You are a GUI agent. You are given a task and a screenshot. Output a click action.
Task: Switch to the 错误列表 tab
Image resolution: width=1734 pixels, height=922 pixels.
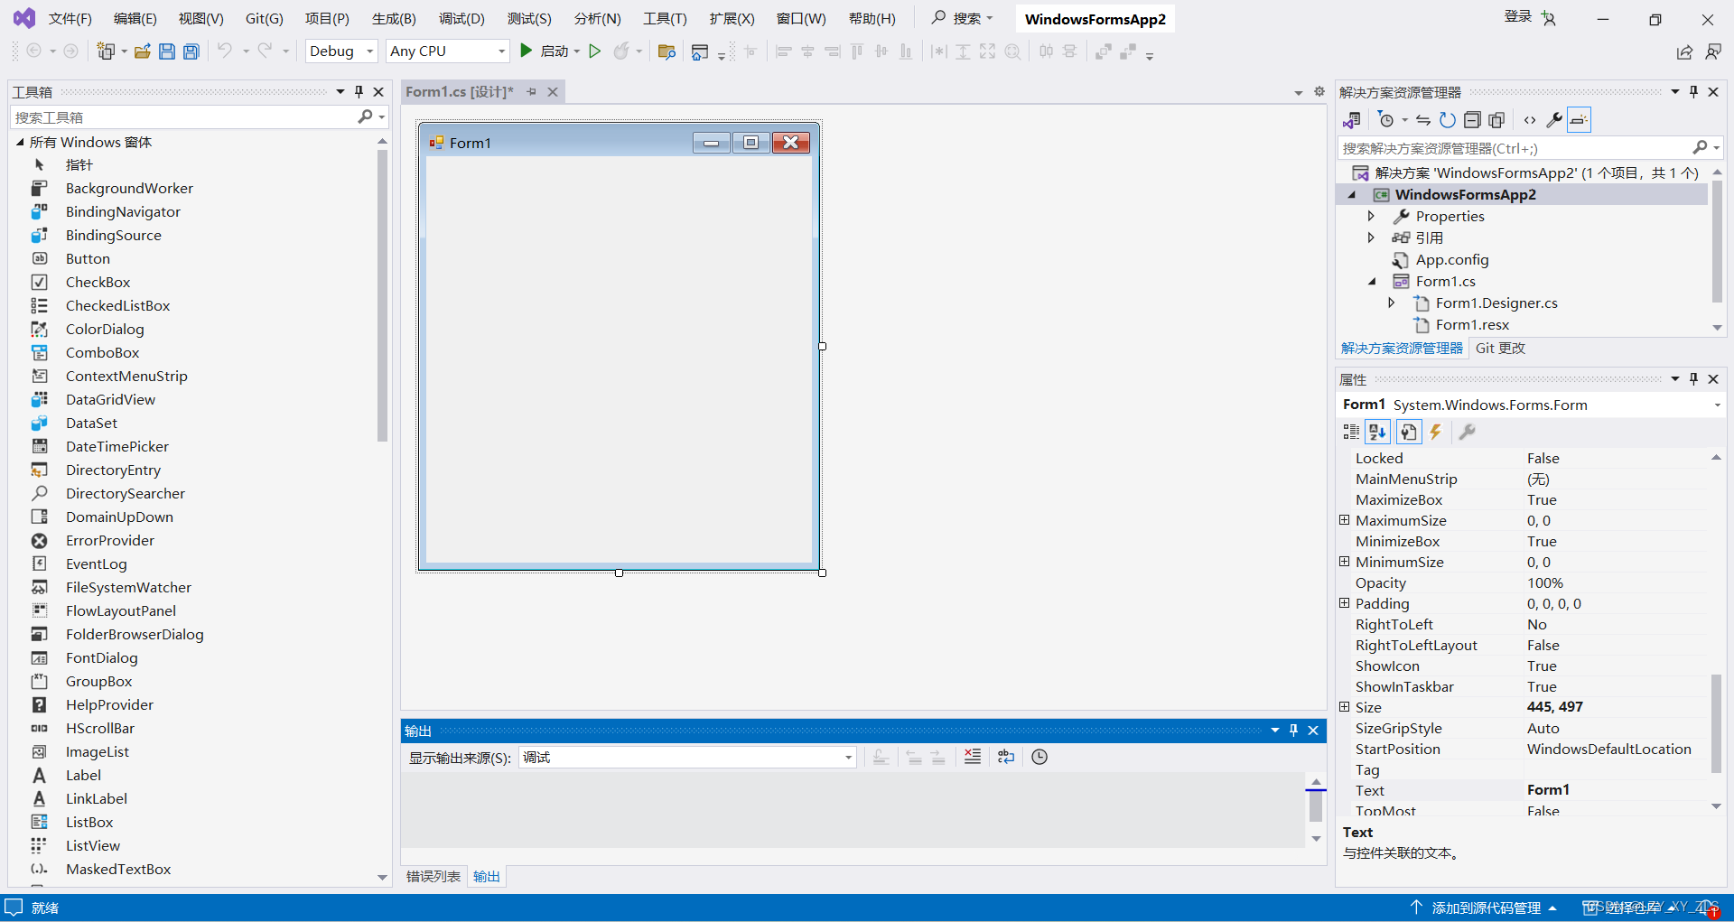(x=432, y=875)
